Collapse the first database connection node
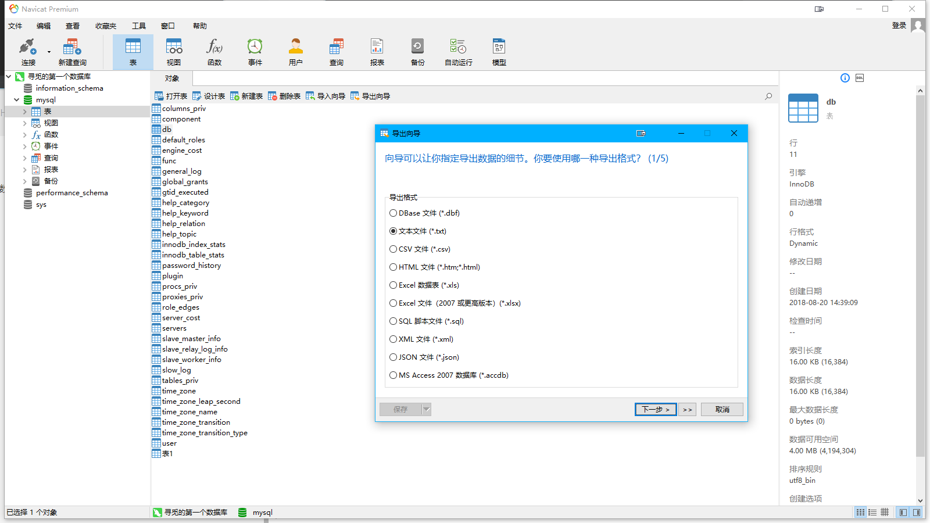930x523 pixels. click(x=9, y=76)
